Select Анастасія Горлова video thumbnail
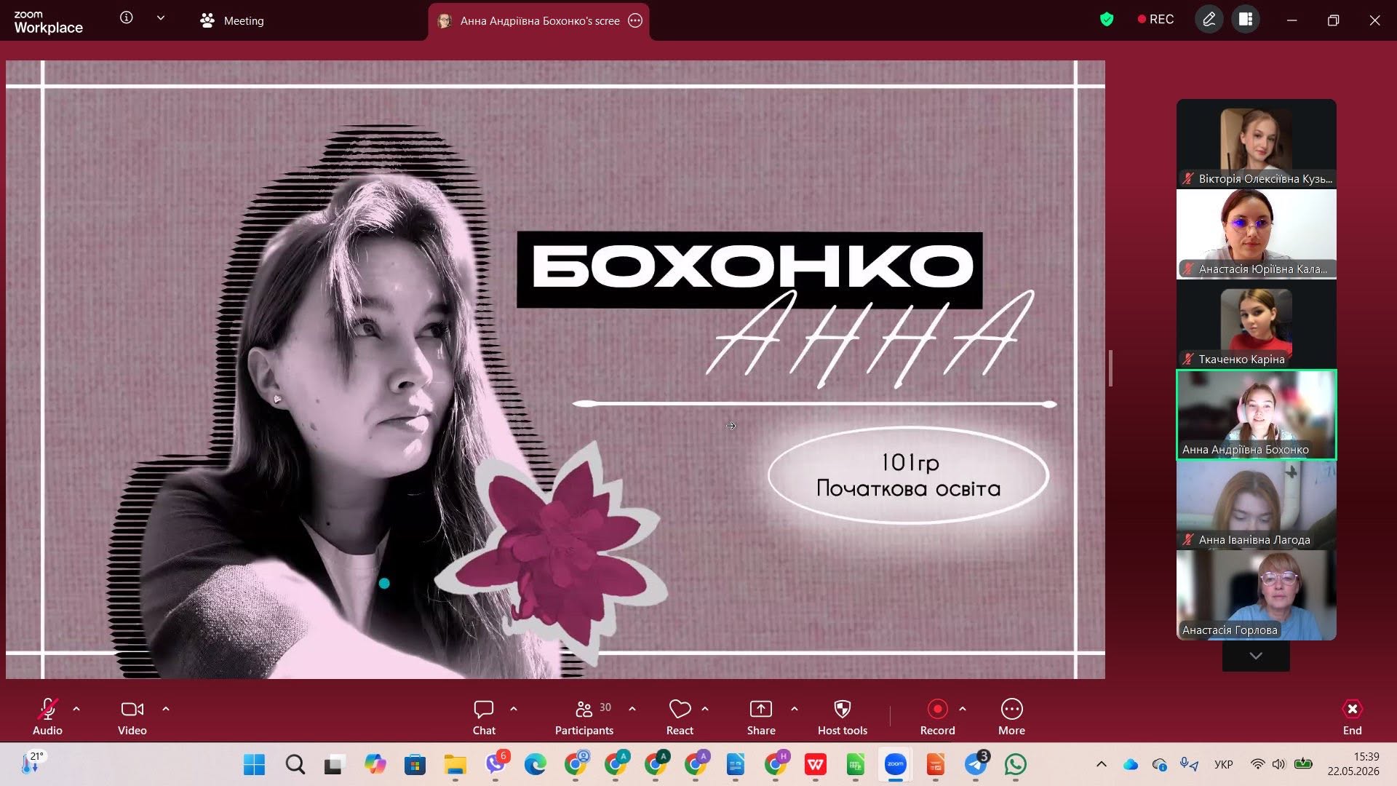Screen dimensions: 1397x786 pyautogui.click(x=1256, y=595)
